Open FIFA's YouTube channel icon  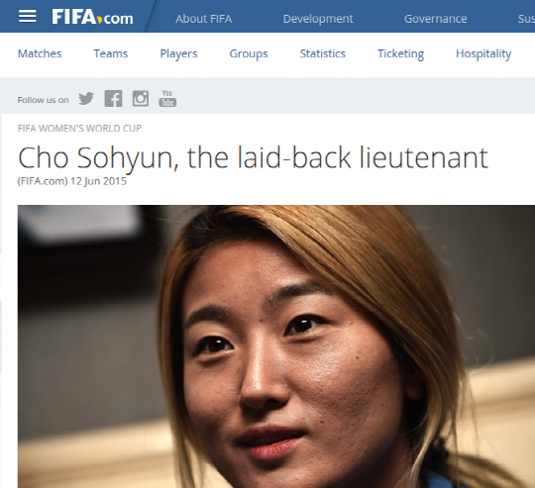click(x=167, y=98)
